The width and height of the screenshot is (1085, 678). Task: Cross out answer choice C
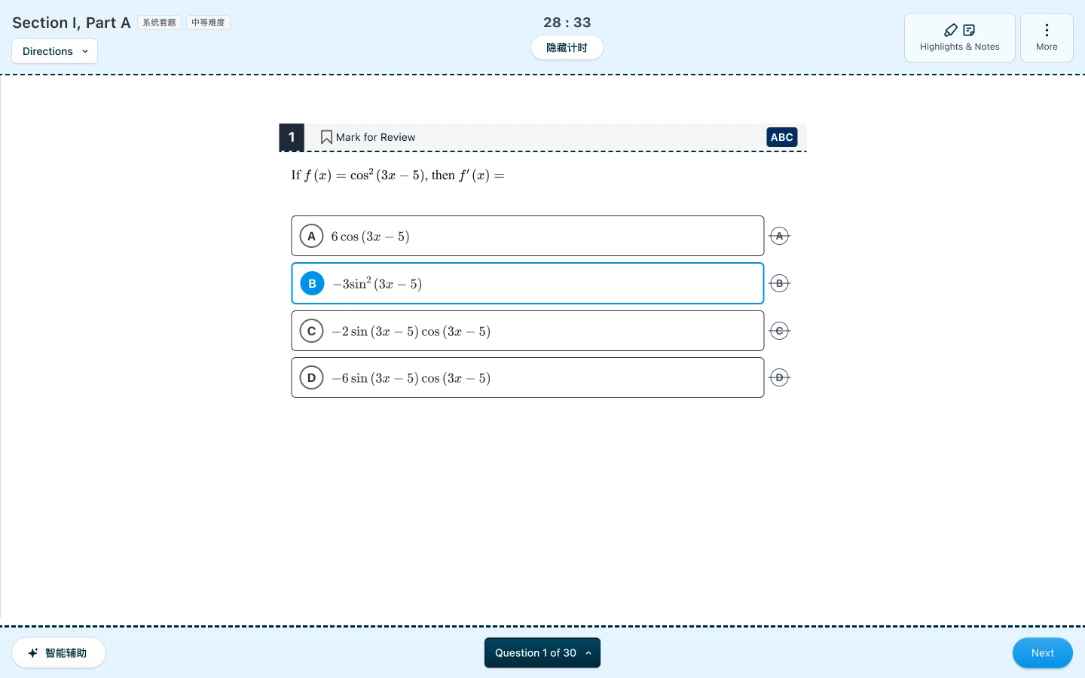[x=779, y=331]
